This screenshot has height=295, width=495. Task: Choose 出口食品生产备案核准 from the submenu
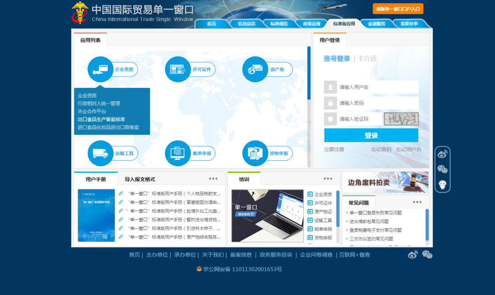click(x=101, y=119)
